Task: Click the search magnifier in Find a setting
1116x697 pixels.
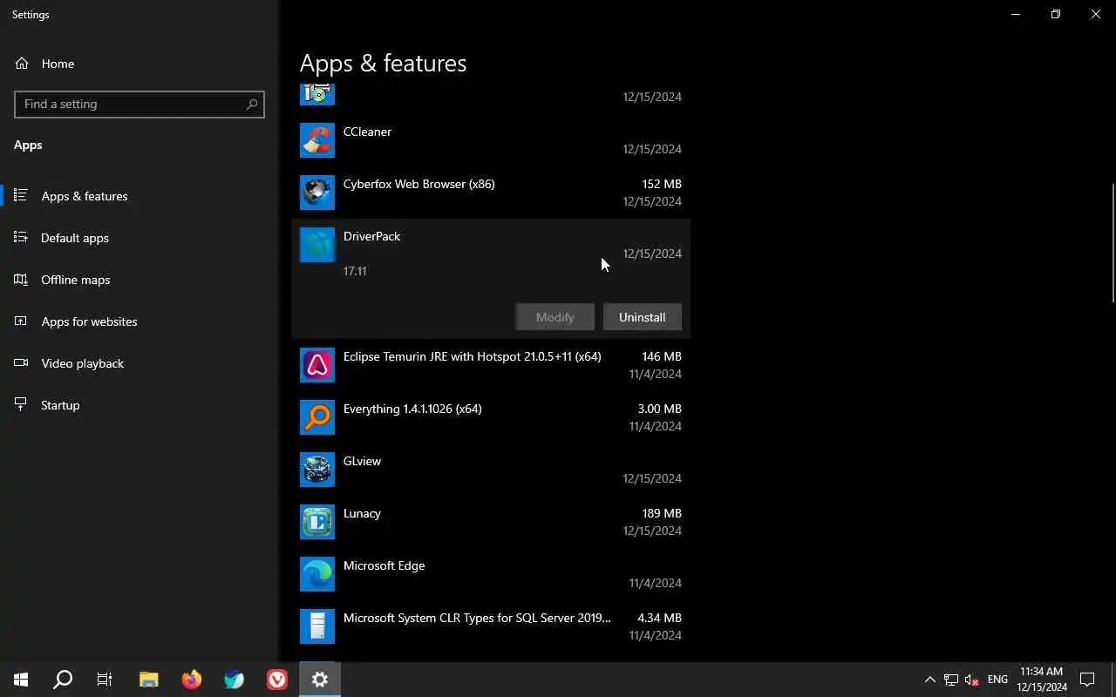Action: click(x=252, y=104)
